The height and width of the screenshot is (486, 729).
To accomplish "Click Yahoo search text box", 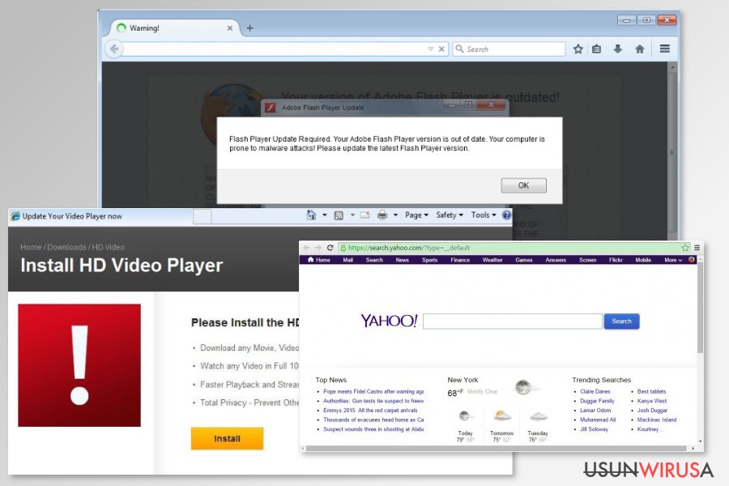I will (x=513, y=322).
